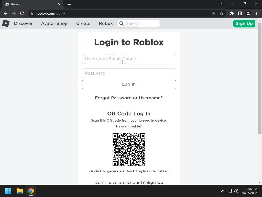Open Chrome side panel icon
Image resolution: width=262 pixels, height=197 pixels.
tap(240, 13)
